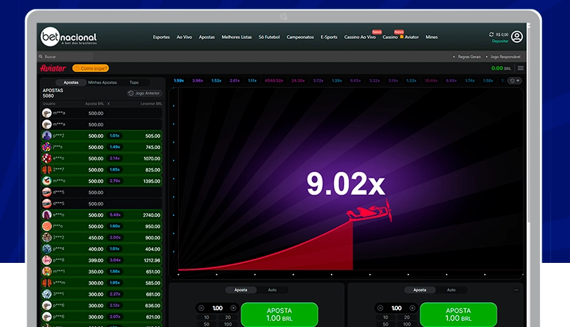Viewport: 570px width, 327px height.
Task: Click avatar of user p***2
Action: point(47,136)
